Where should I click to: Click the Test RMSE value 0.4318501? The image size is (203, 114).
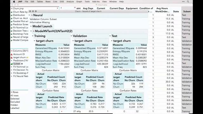click(x=141, y=54)
